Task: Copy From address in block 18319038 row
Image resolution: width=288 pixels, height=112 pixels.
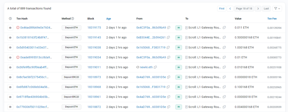Action: [x=168, y=47]
